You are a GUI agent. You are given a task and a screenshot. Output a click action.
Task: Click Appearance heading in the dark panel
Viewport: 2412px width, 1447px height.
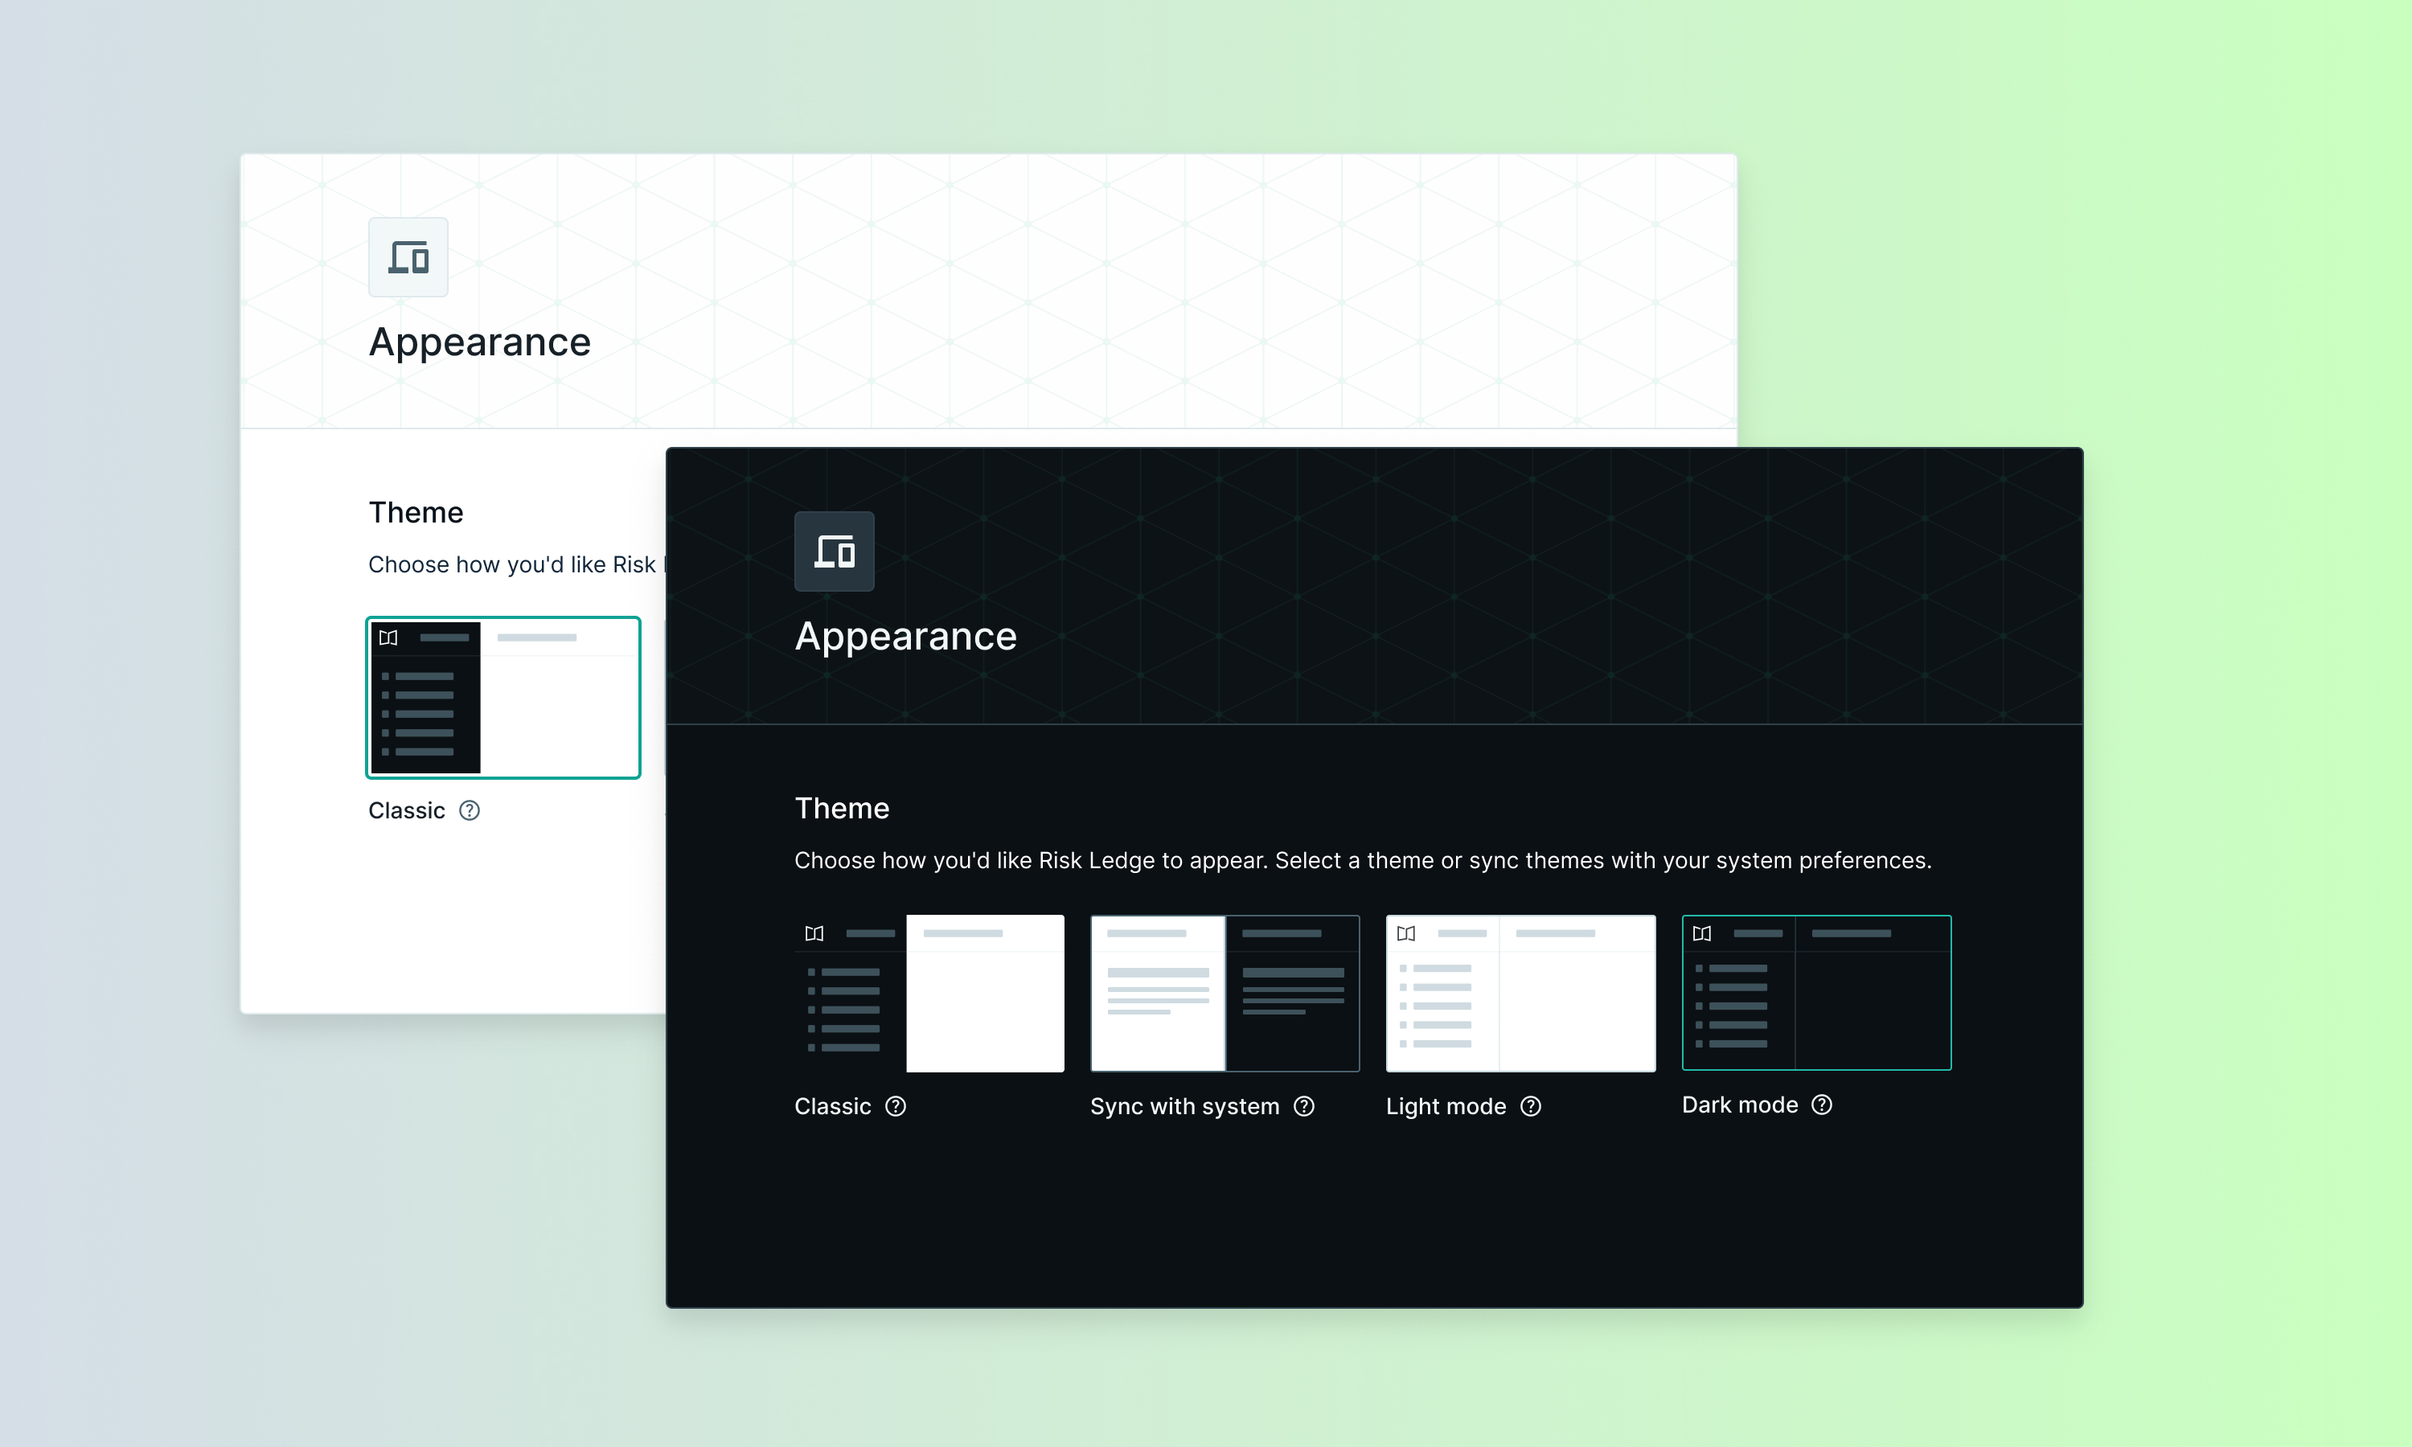pos(904,636)
